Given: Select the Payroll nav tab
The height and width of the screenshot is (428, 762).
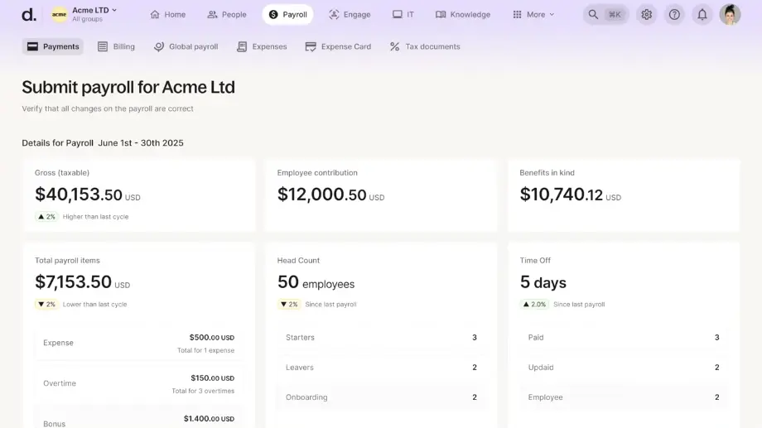Looking at the screenshot, I should point(287,14).
